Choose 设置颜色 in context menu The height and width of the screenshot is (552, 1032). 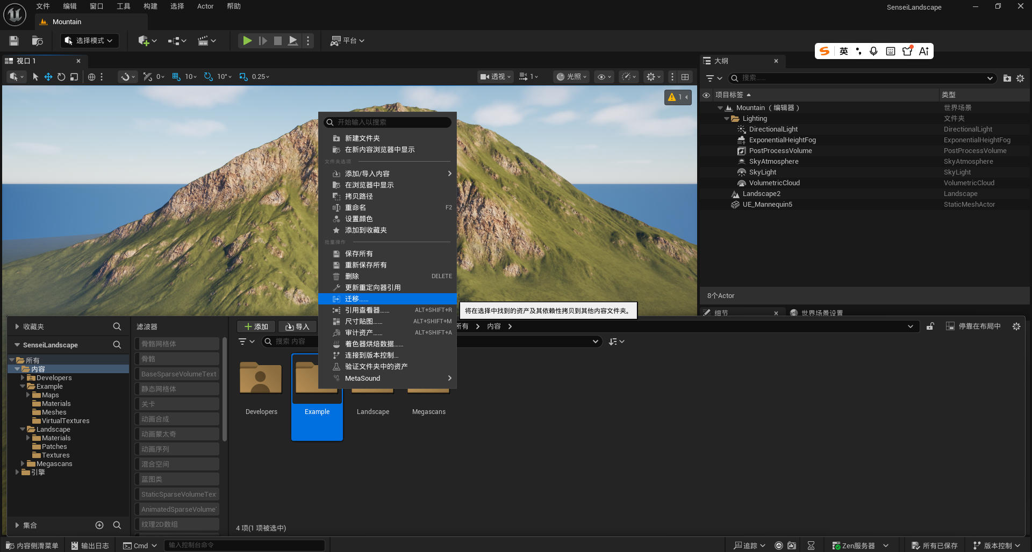click(x=388, y=219)
